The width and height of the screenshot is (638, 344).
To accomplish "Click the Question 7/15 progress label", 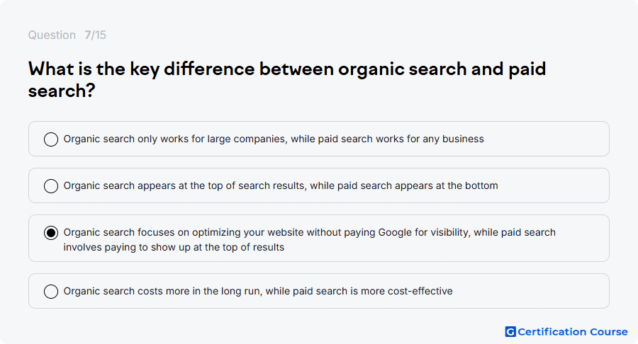I will (x=67, y=35).
